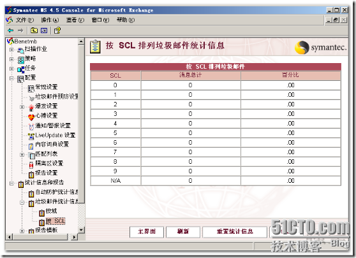The width and height of the screenshot is (356, 258).
Task: Click the LiveUpdate 设置 icon
Action: pyautogui.click(x=31, y=136)
